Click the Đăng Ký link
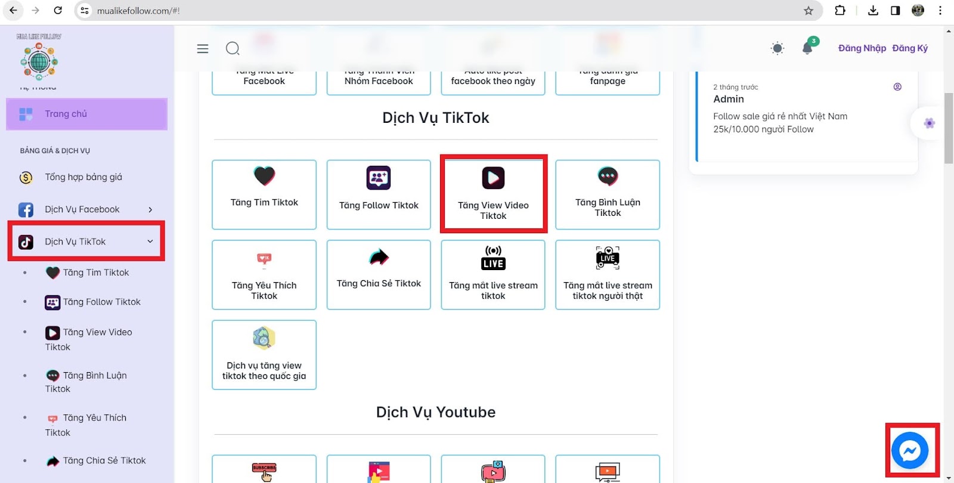This screenshot has height=483, width=954. [x=910, y=48]
